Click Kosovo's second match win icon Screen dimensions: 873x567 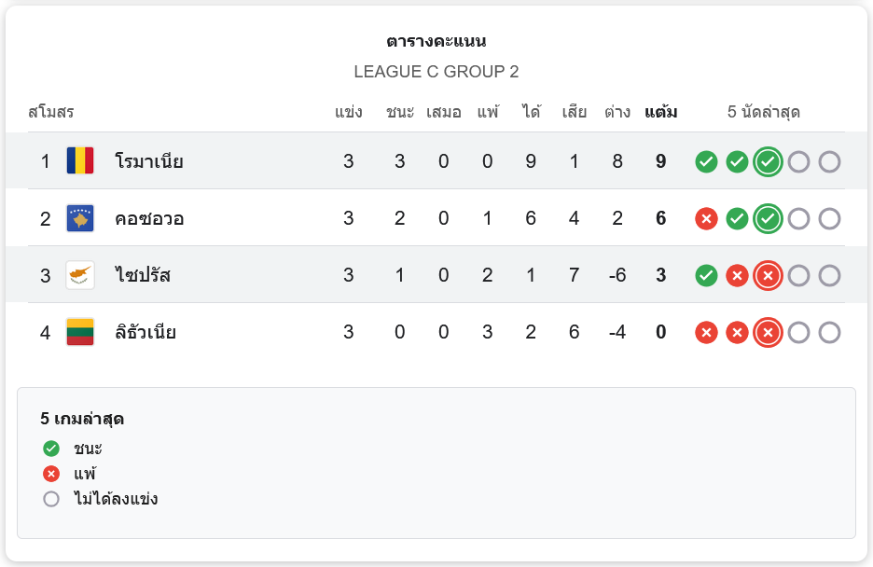coord(737,219)
